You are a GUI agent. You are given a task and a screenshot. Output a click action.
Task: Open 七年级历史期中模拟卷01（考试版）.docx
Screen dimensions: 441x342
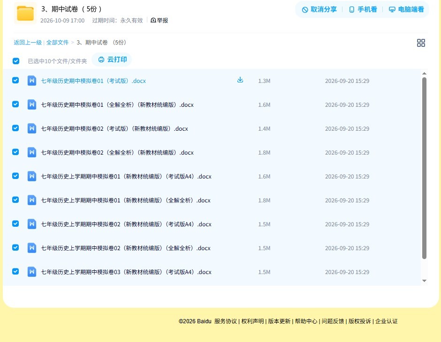pyautogui.click(x=93, y=81)
